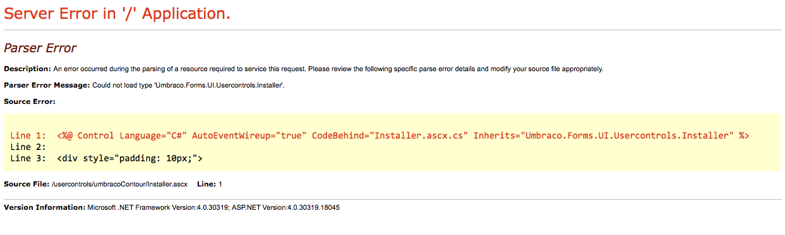Image resolution: width=785 pixels, height=235 pixels.
Task: Click the AutoEventWireup="true" attribute text
Action: tap(249, 136)
